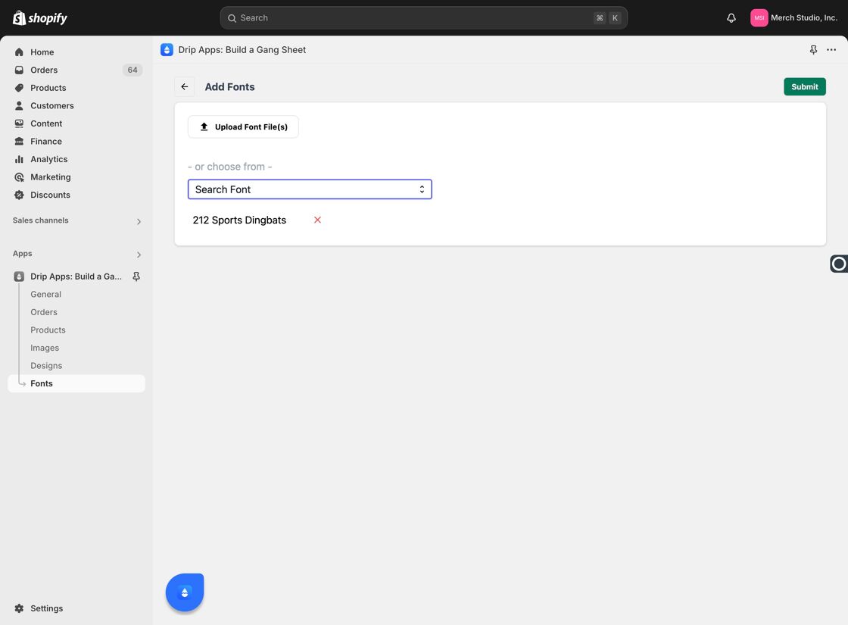Open the header more options ellipsis
This screenshot has width=848, height=625.
coord(831,50)
